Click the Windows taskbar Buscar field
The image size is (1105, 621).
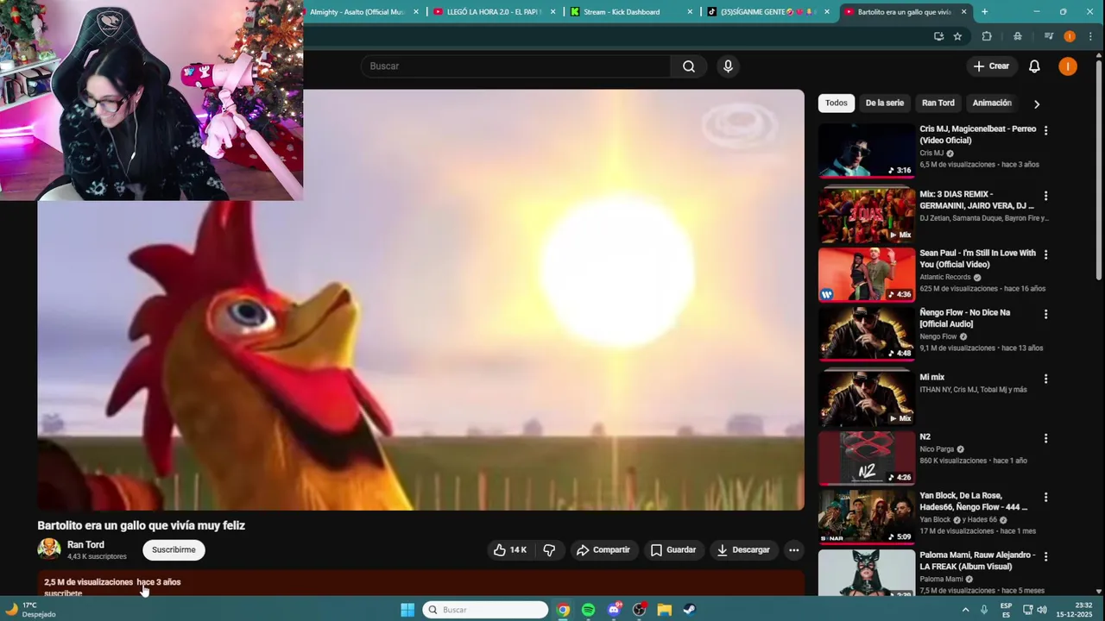point(486,610)
